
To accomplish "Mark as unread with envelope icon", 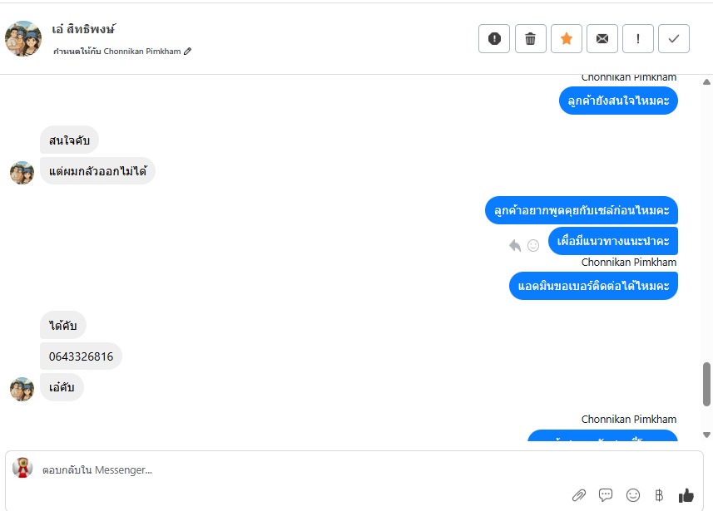I will click(x=602, y=38).
